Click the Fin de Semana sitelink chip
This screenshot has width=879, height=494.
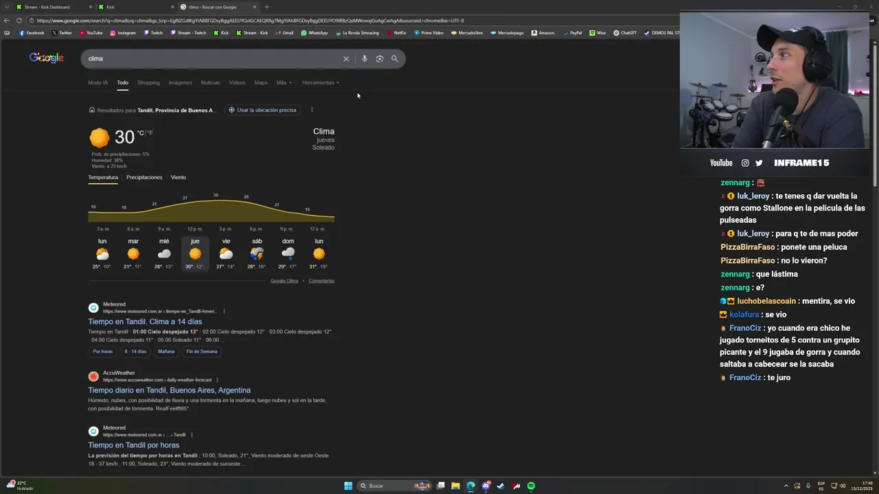(201, 351)
